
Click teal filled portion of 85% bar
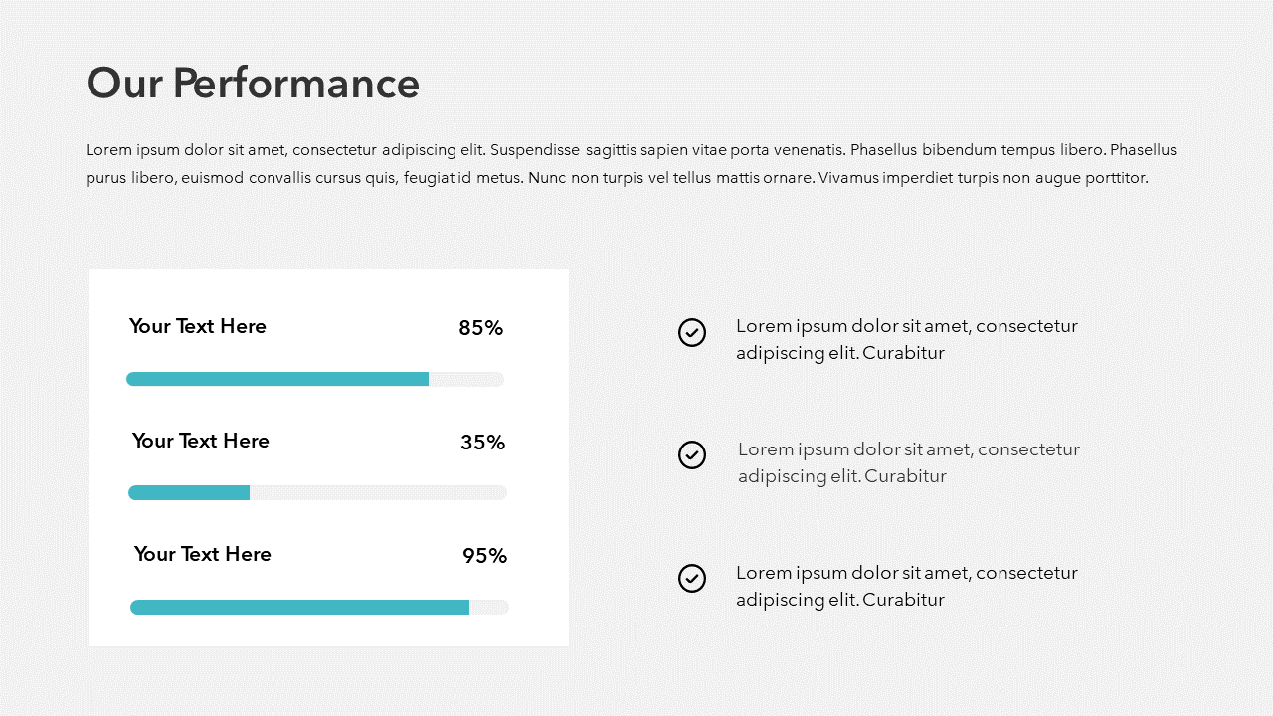(277, 379)
